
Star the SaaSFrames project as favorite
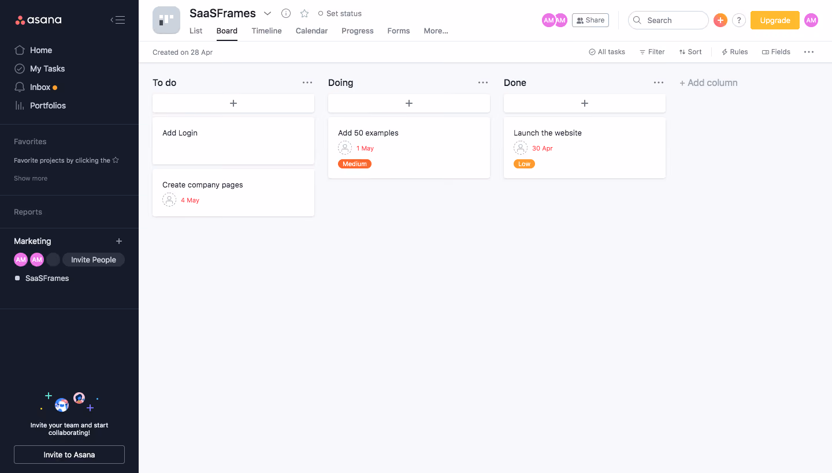pyautogui.click(x=304, y=13)
